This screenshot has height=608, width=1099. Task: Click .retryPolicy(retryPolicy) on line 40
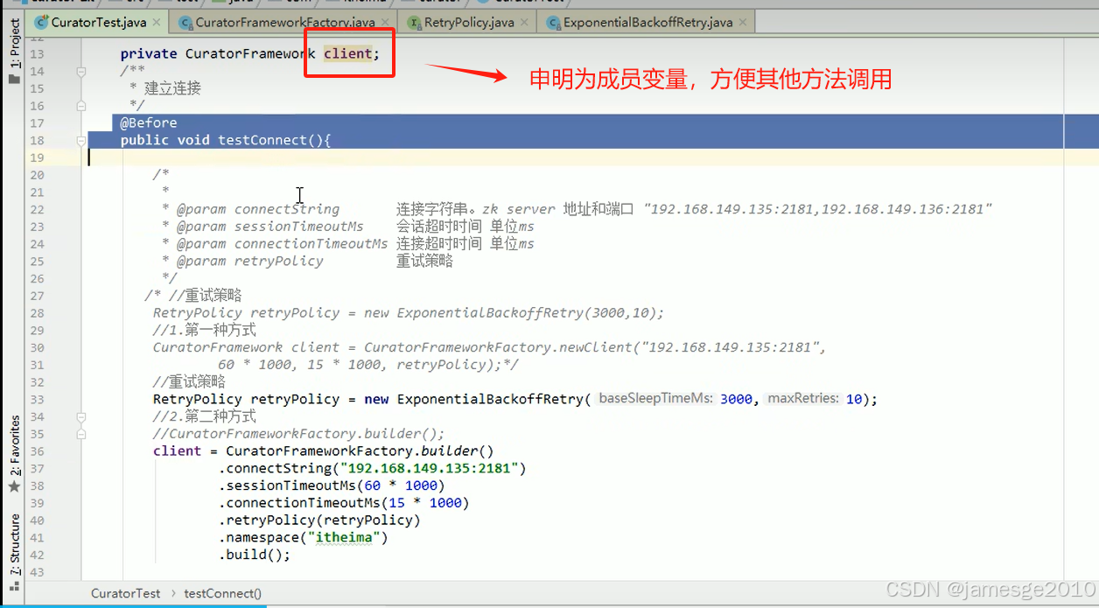click(x=320, y=521)
